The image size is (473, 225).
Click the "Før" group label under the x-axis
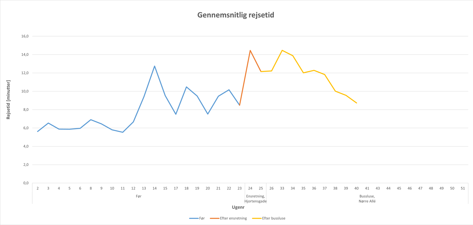139,196
